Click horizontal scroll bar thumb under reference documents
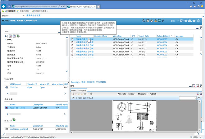This screenshot has height=139, width=205. [x=15, y=114]
